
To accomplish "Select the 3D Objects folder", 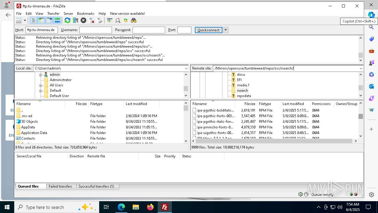I will (x=30, y=122).
